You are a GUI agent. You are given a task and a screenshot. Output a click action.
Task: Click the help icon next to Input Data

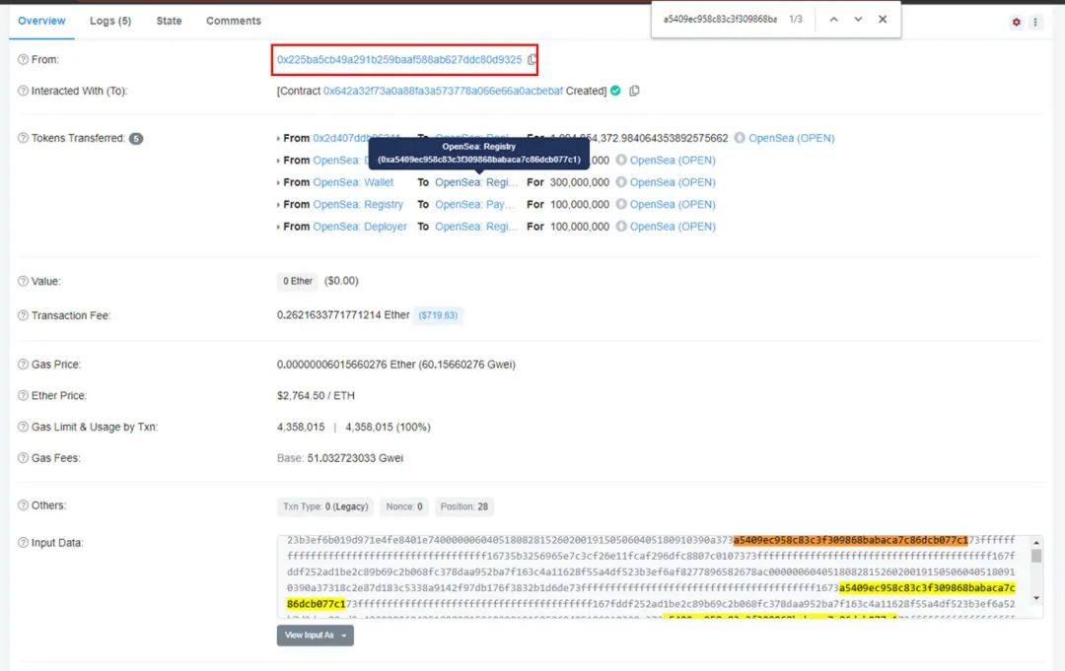[x=23, y=543]
